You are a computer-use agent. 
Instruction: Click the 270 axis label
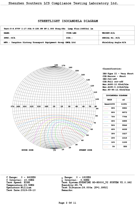(x=12, y=106)
